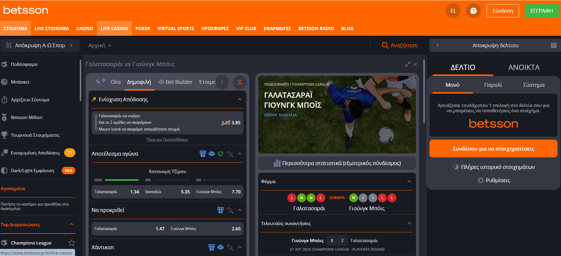Click the history icon beside Πλήρες ιστορικό στοιχημάτων
Screen dimensions: 561x256
(456, 167)
